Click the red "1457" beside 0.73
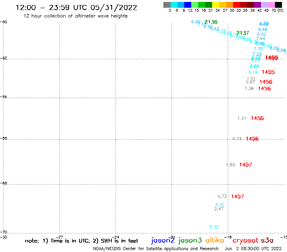 pyautogui.click(x=238, y=197)
